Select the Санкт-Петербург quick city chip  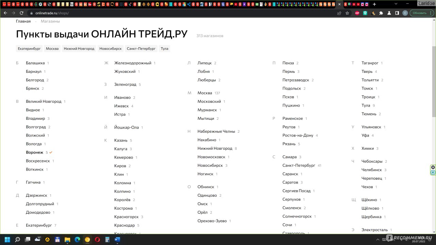[x=141, y=49]
